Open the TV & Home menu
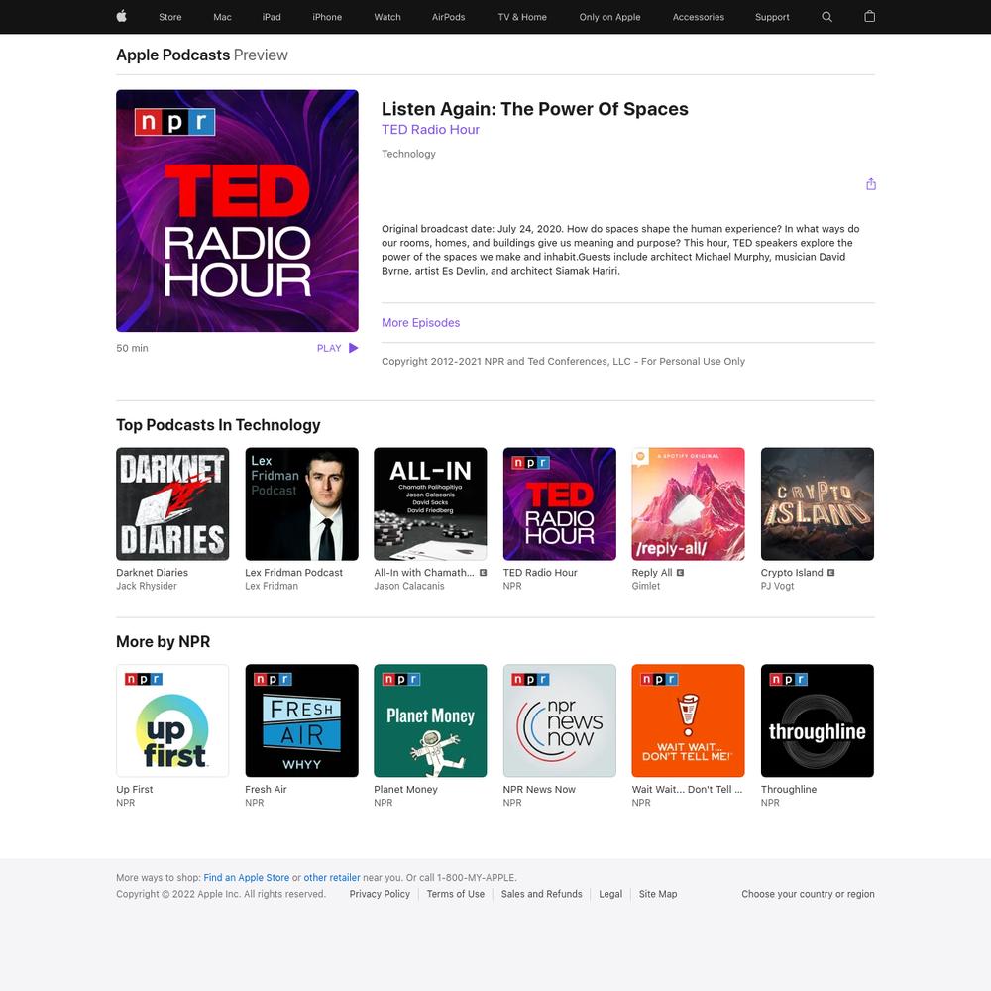The image size is (991, 991). pos(522,17)
